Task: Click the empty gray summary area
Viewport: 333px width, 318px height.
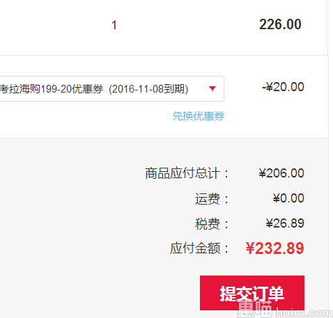Action: [x=70, y=221]
